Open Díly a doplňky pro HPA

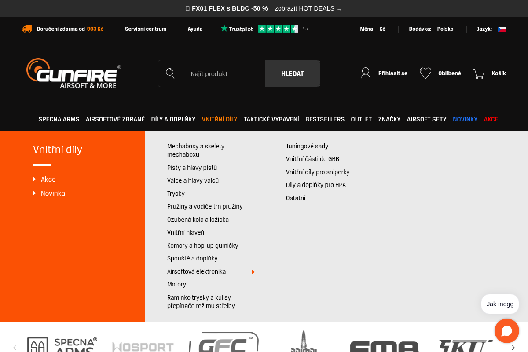coord(316,185)
